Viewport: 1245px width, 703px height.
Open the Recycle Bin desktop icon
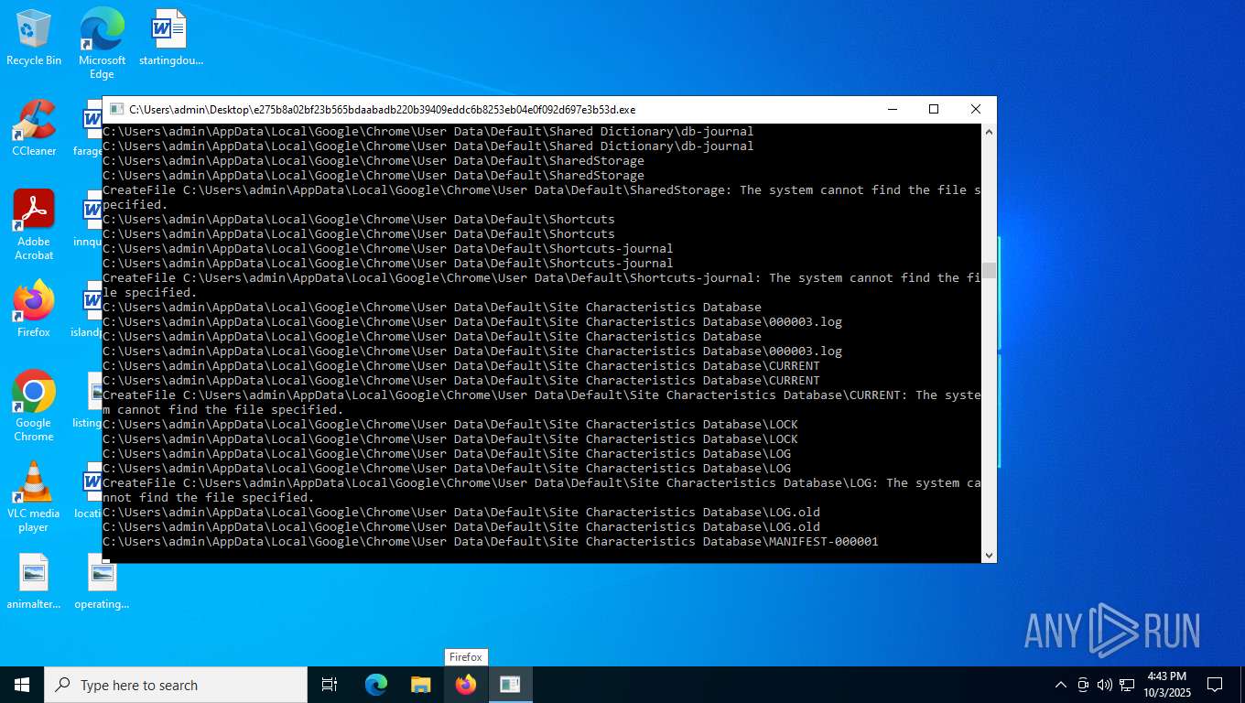pyautogui.click(x=34, y=38)
